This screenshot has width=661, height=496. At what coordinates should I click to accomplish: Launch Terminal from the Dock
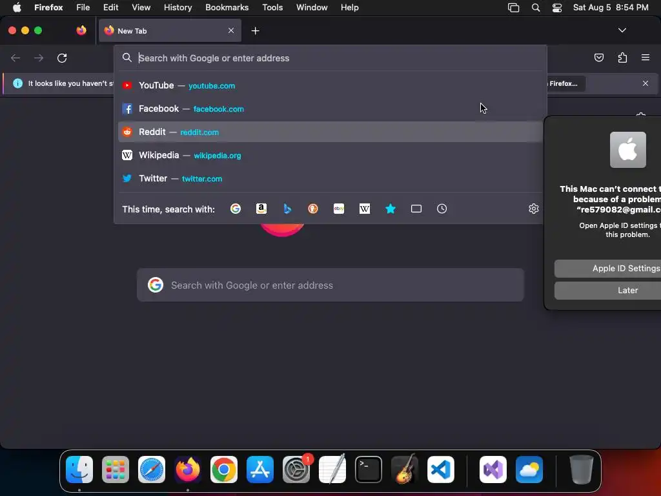369,470
